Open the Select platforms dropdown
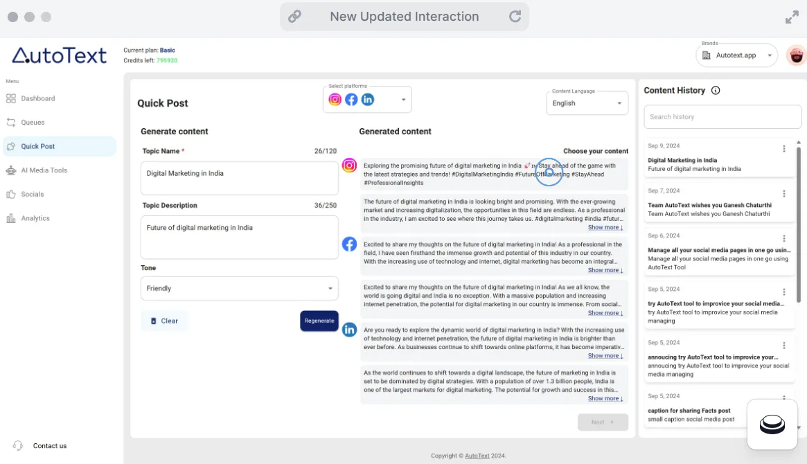The height and width of the screenshot is (464, 807). click(402, 99)
